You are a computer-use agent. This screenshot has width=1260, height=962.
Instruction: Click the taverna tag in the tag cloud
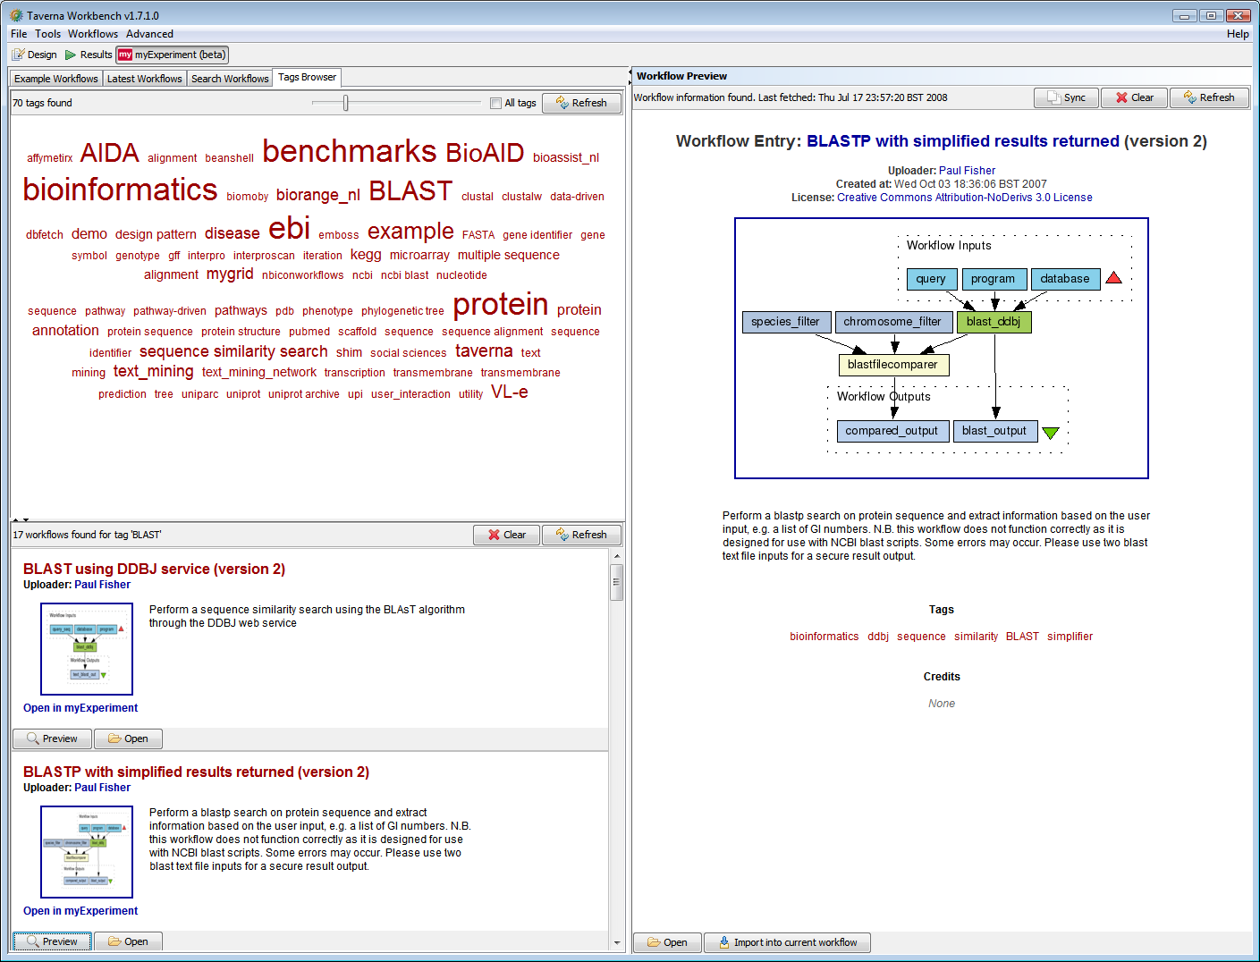coord(484,351)
